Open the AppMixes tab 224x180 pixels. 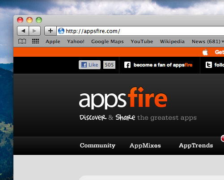point(145,146)
